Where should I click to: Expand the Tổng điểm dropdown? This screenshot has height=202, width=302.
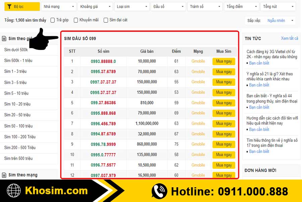pyautogui.click(x=241, y=6)
